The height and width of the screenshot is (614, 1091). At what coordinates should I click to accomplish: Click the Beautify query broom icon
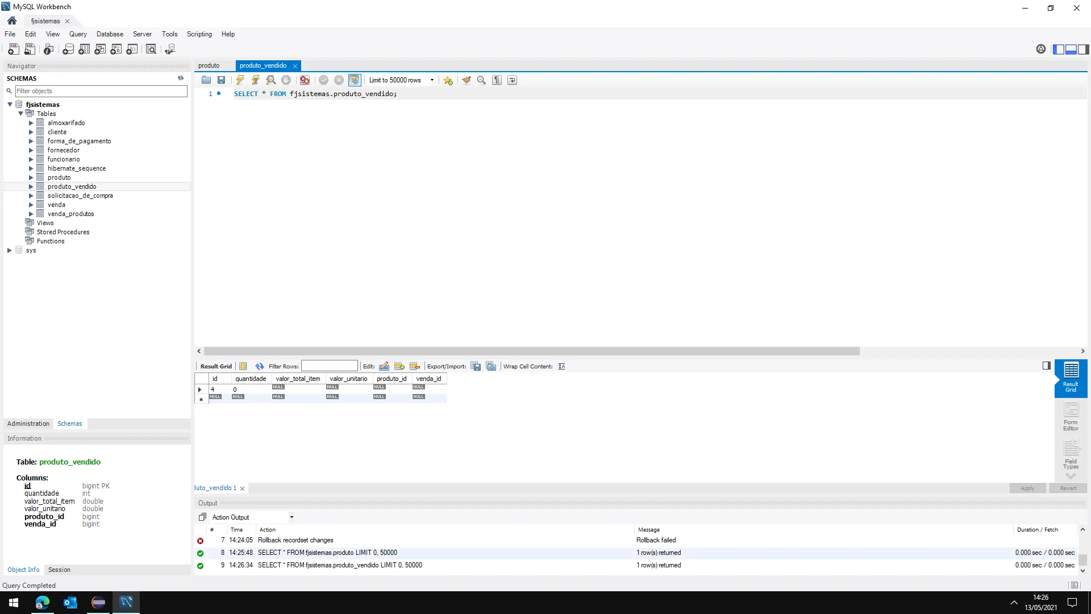point(467,80)
